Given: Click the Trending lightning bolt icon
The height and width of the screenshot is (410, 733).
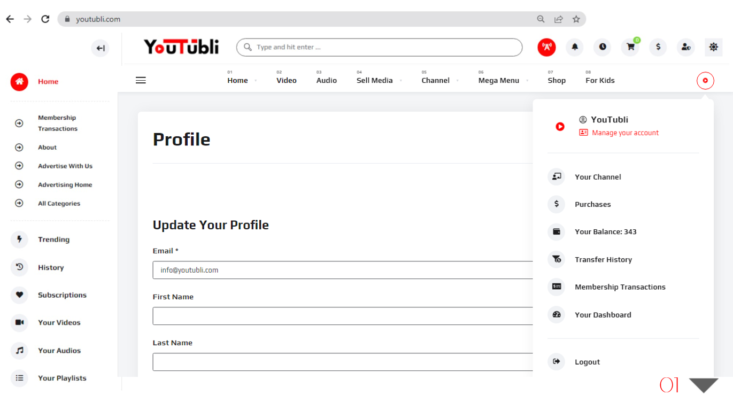Looking at the screenshot, I should pos(19,239).
